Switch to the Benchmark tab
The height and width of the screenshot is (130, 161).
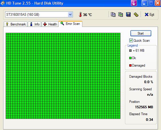click(16, 24)
